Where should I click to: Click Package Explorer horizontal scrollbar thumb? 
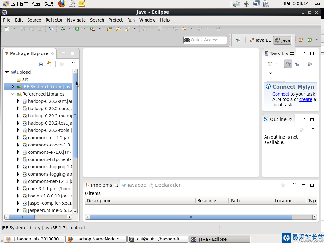point(22,217)
